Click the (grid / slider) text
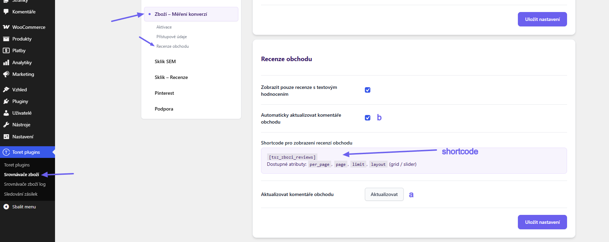This screenshot has height=242, width=609. pyautogui.click(x=403, y=164)
